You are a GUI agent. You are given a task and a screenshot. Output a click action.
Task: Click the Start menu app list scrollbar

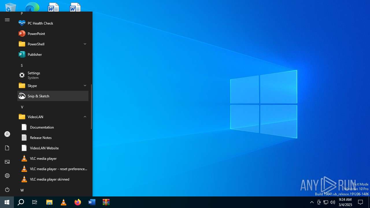click(x=91, y=107)
